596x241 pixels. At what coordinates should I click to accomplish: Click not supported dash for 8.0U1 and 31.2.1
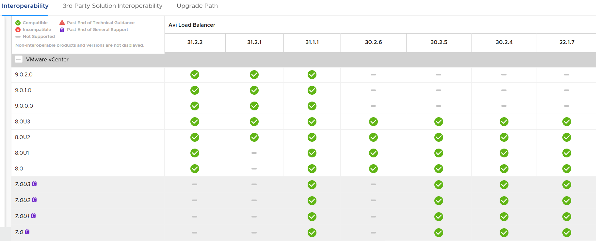click(254, 153)
